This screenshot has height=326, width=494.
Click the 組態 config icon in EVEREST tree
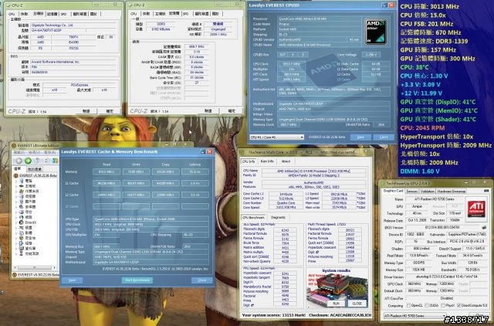click(22, 243)
